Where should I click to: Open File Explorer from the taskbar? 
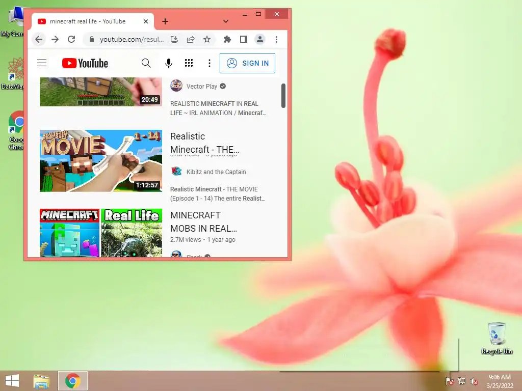pyautogui.click(x=41, y=381)
